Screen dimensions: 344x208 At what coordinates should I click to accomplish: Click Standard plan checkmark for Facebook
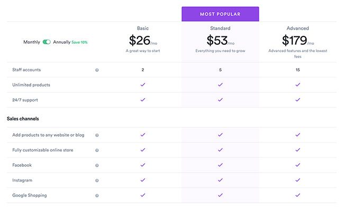pos(220,165)
